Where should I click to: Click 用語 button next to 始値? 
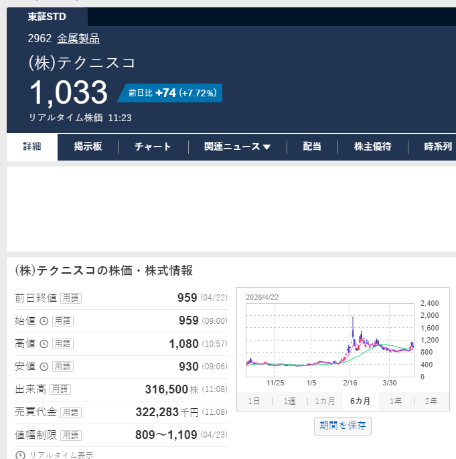pyautogui.click(x=63, y=321)
